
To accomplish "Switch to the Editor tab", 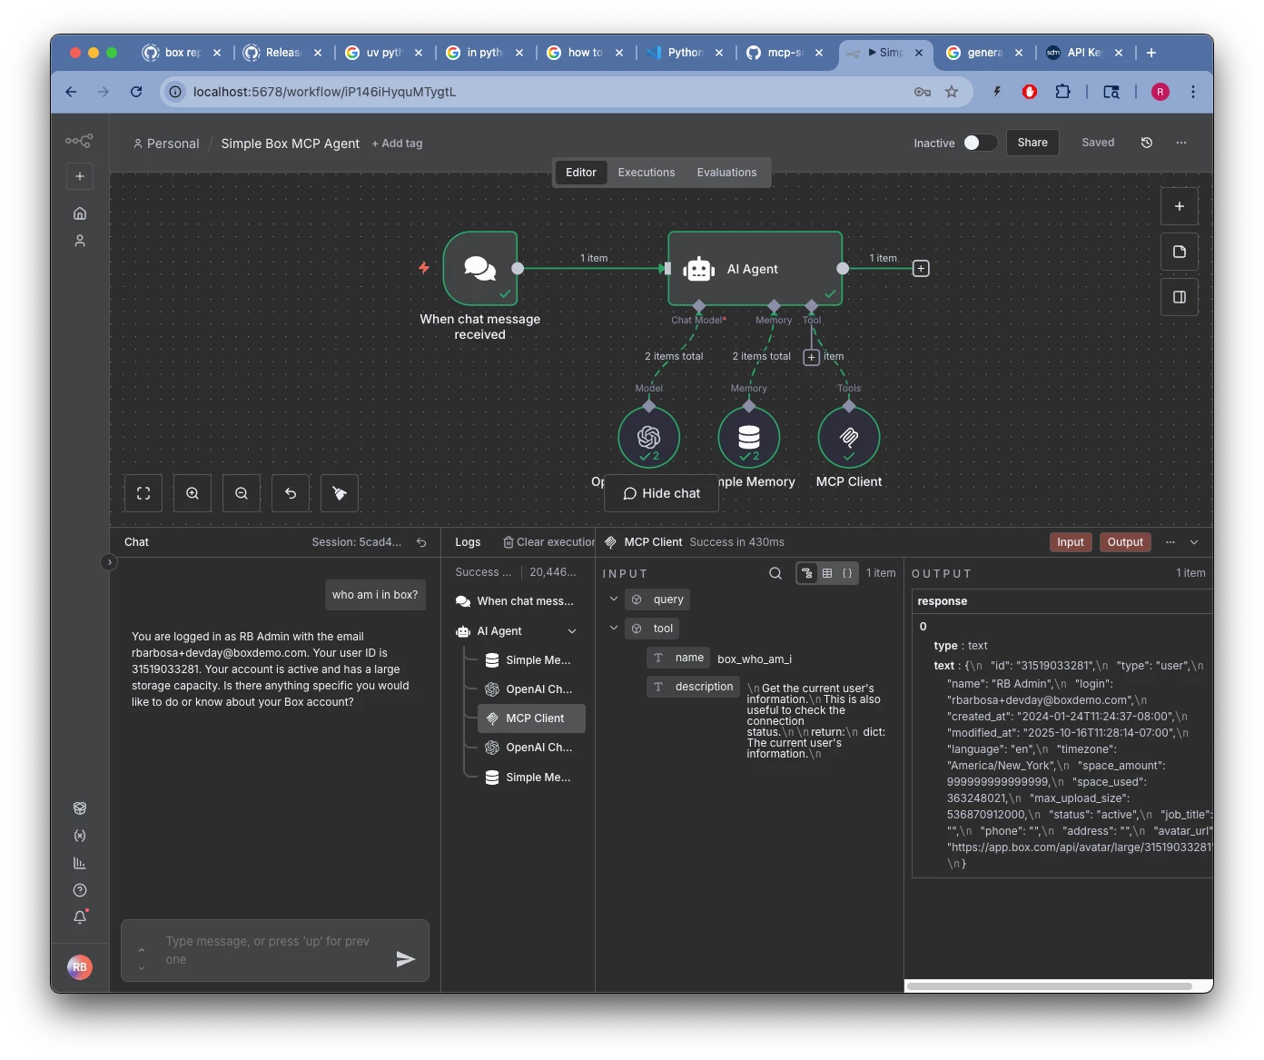I will [x=581, y=173].
